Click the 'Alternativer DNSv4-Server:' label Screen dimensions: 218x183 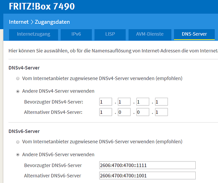53,112
